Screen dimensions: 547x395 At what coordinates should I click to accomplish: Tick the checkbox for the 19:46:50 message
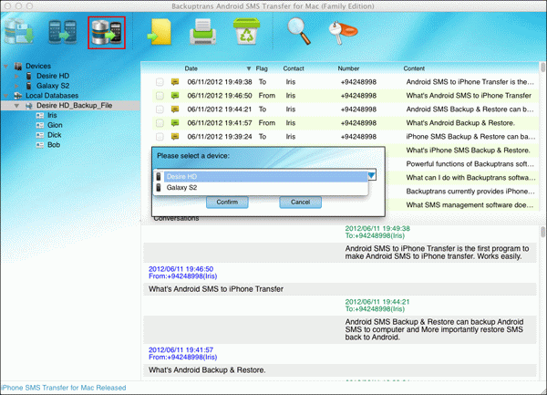(160, 96)
